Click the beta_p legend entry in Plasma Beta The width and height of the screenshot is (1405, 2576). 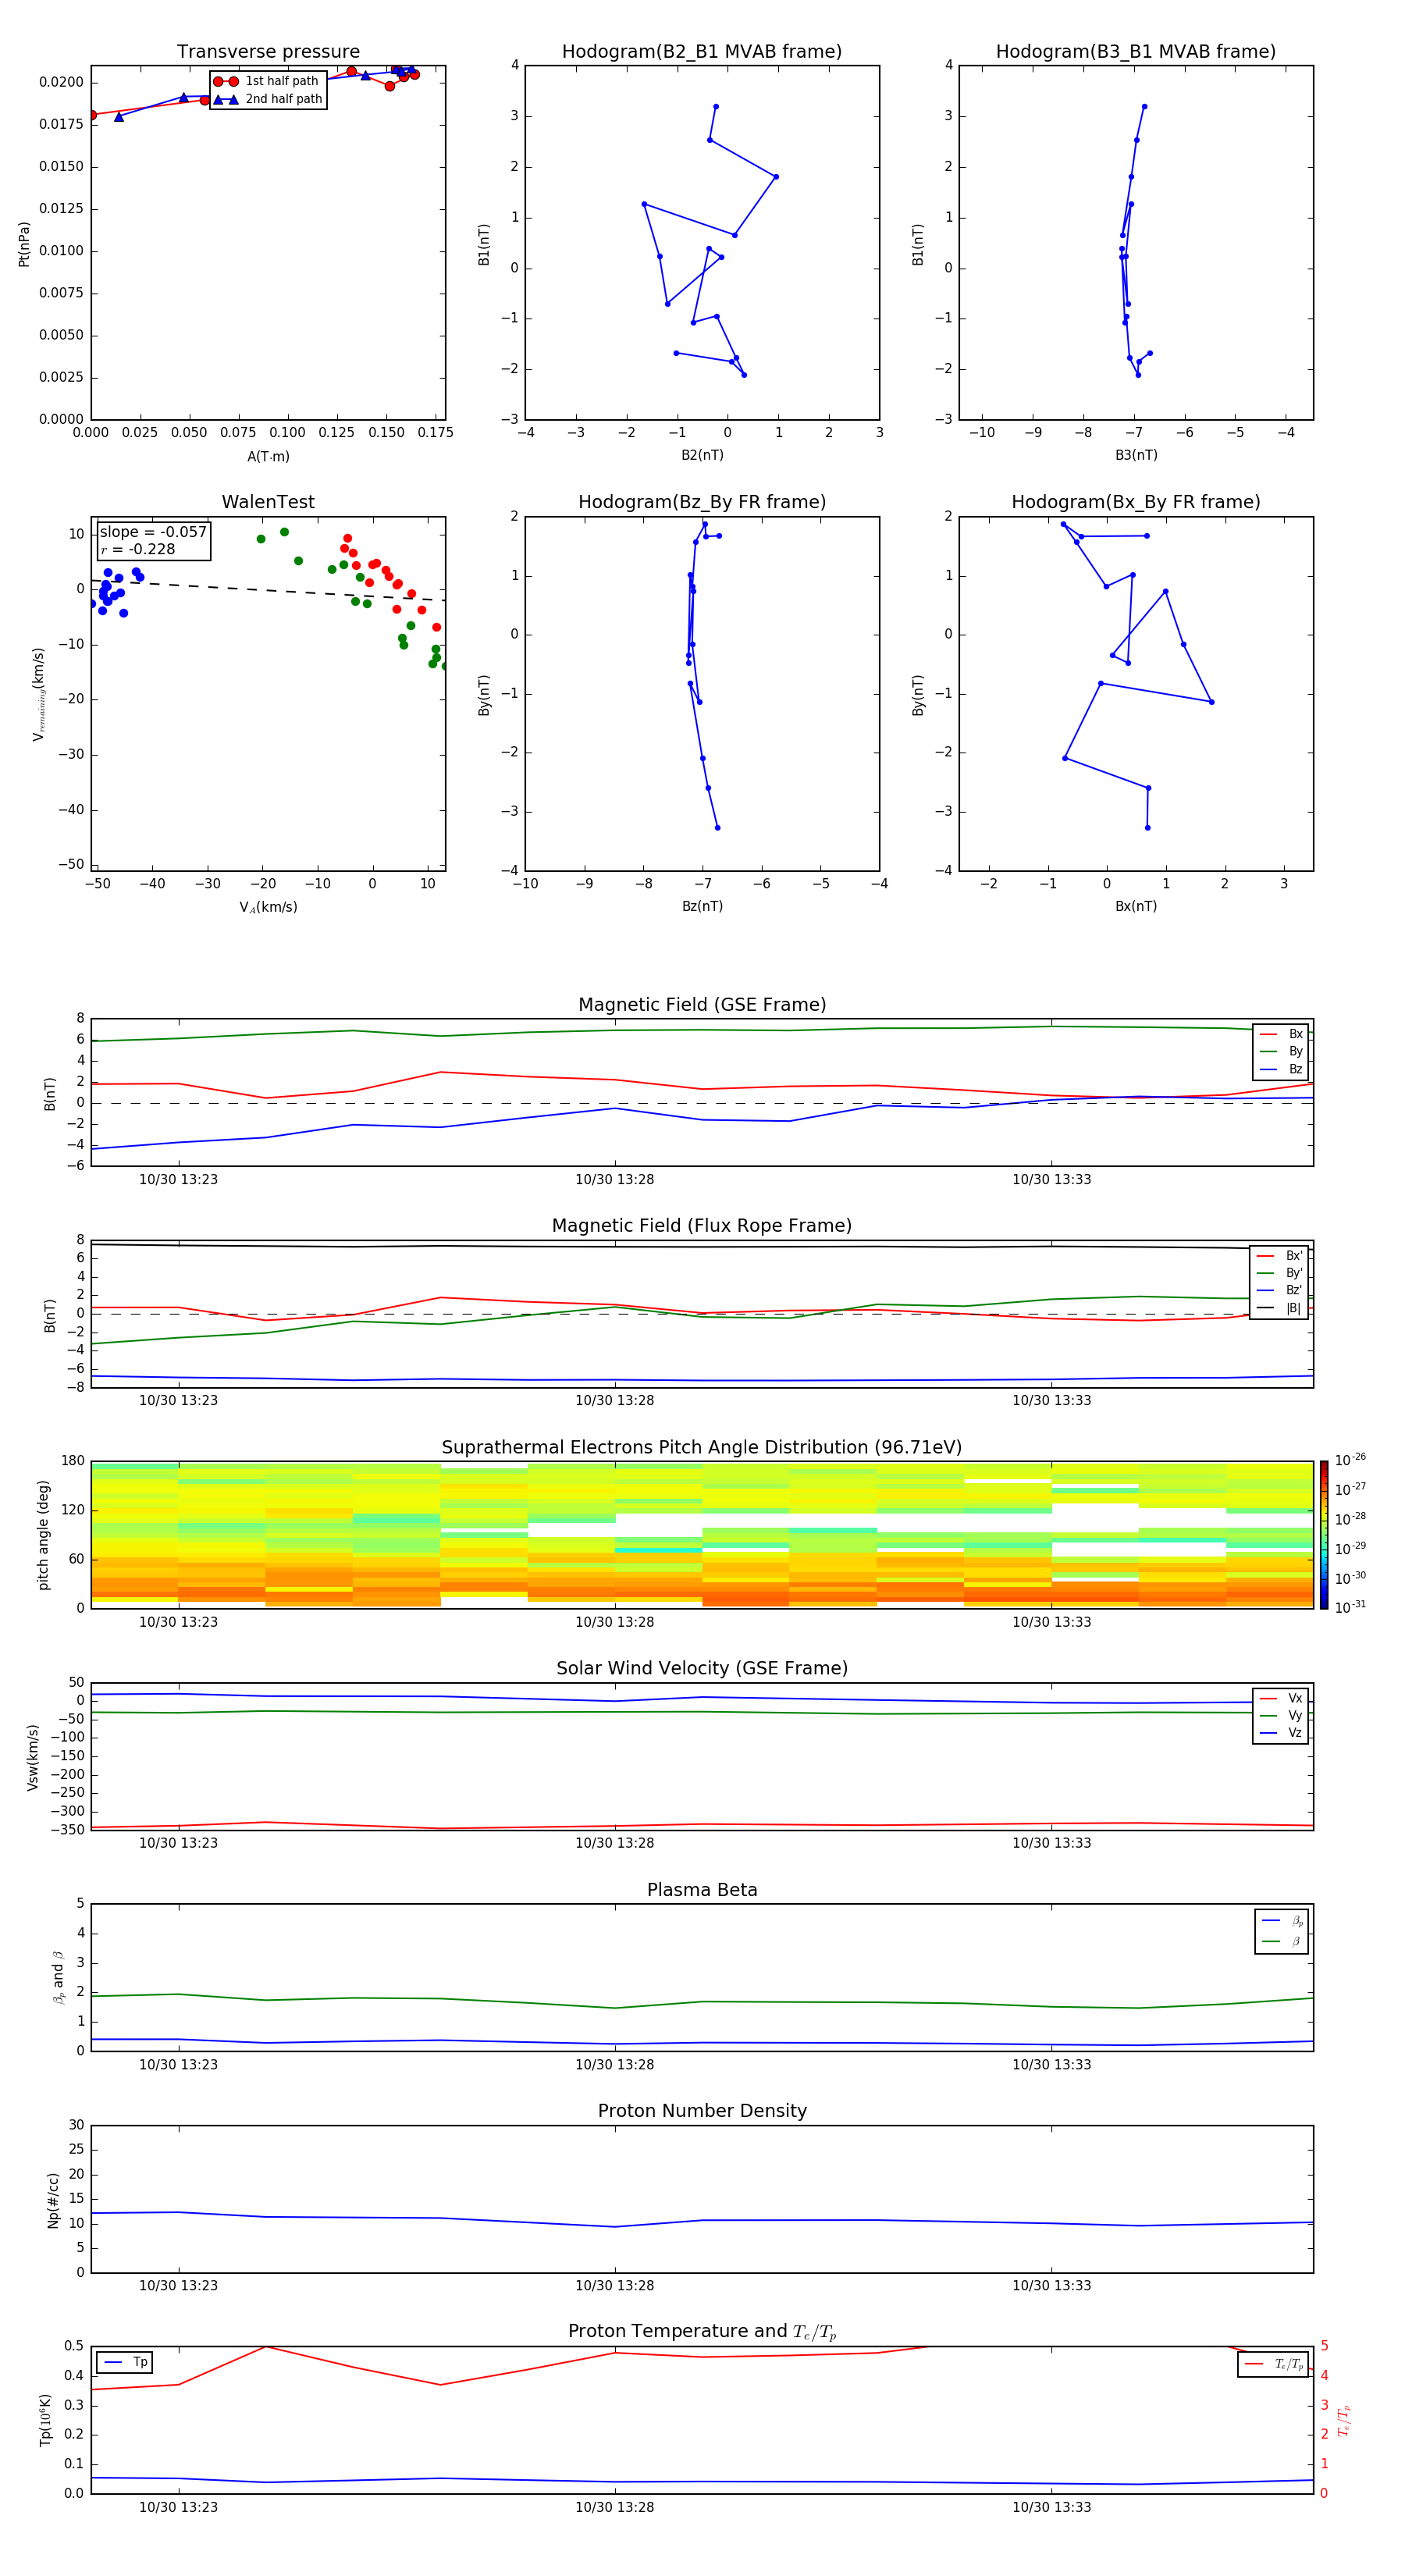click(x=1282, y=1920)
